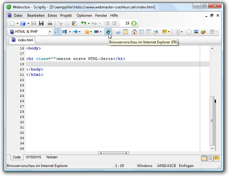Click the green go-to-line button
The image size is (229, 176).
pos(134,23)
